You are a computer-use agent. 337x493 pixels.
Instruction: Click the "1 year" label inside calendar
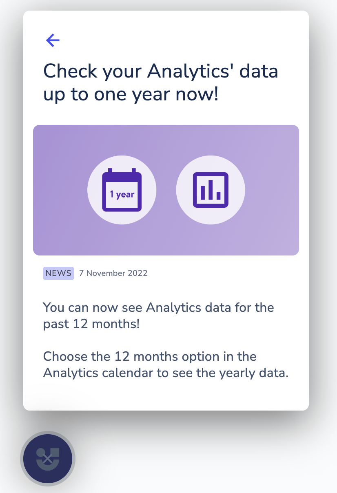(122, 195)
